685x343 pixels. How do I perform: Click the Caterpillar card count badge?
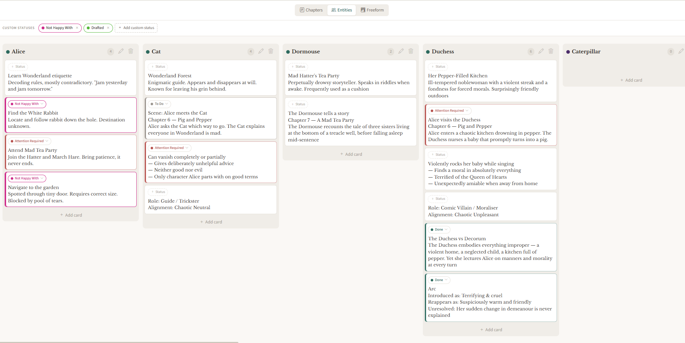[671, 52]
